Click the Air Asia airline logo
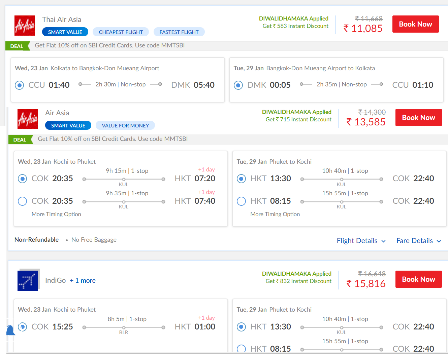This screenshot has height=354, width=448. coord(28,119)
